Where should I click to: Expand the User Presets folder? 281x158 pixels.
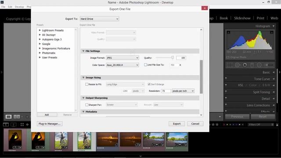[40, 57]
